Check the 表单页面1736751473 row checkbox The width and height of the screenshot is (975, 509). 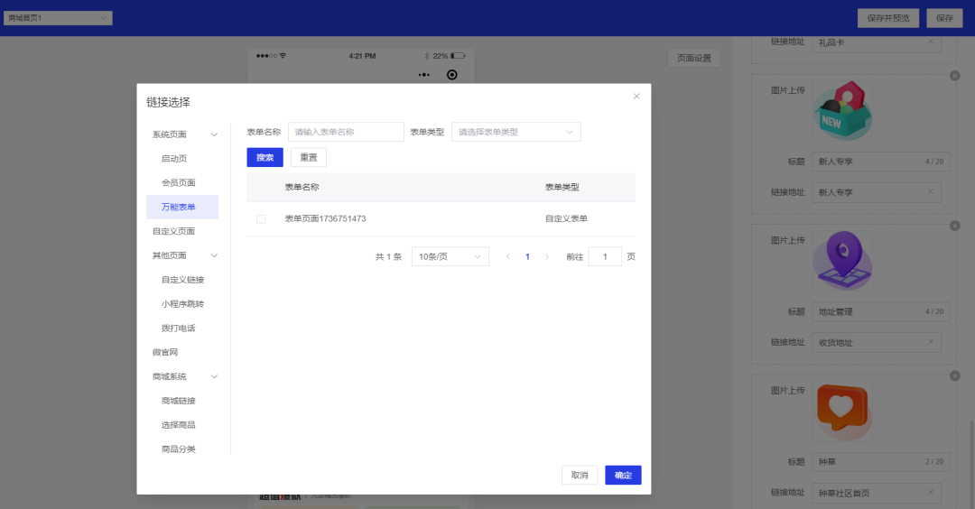pos(261,219)
